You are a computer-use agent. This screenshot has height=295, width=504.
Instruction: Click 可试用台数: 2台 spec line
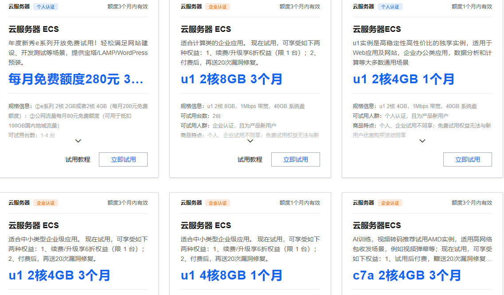click(200, 116)
